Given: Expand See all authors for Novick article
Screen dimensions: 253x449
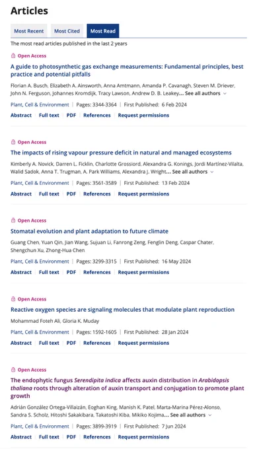Looking at the screenshot, I should coord(193,172).
